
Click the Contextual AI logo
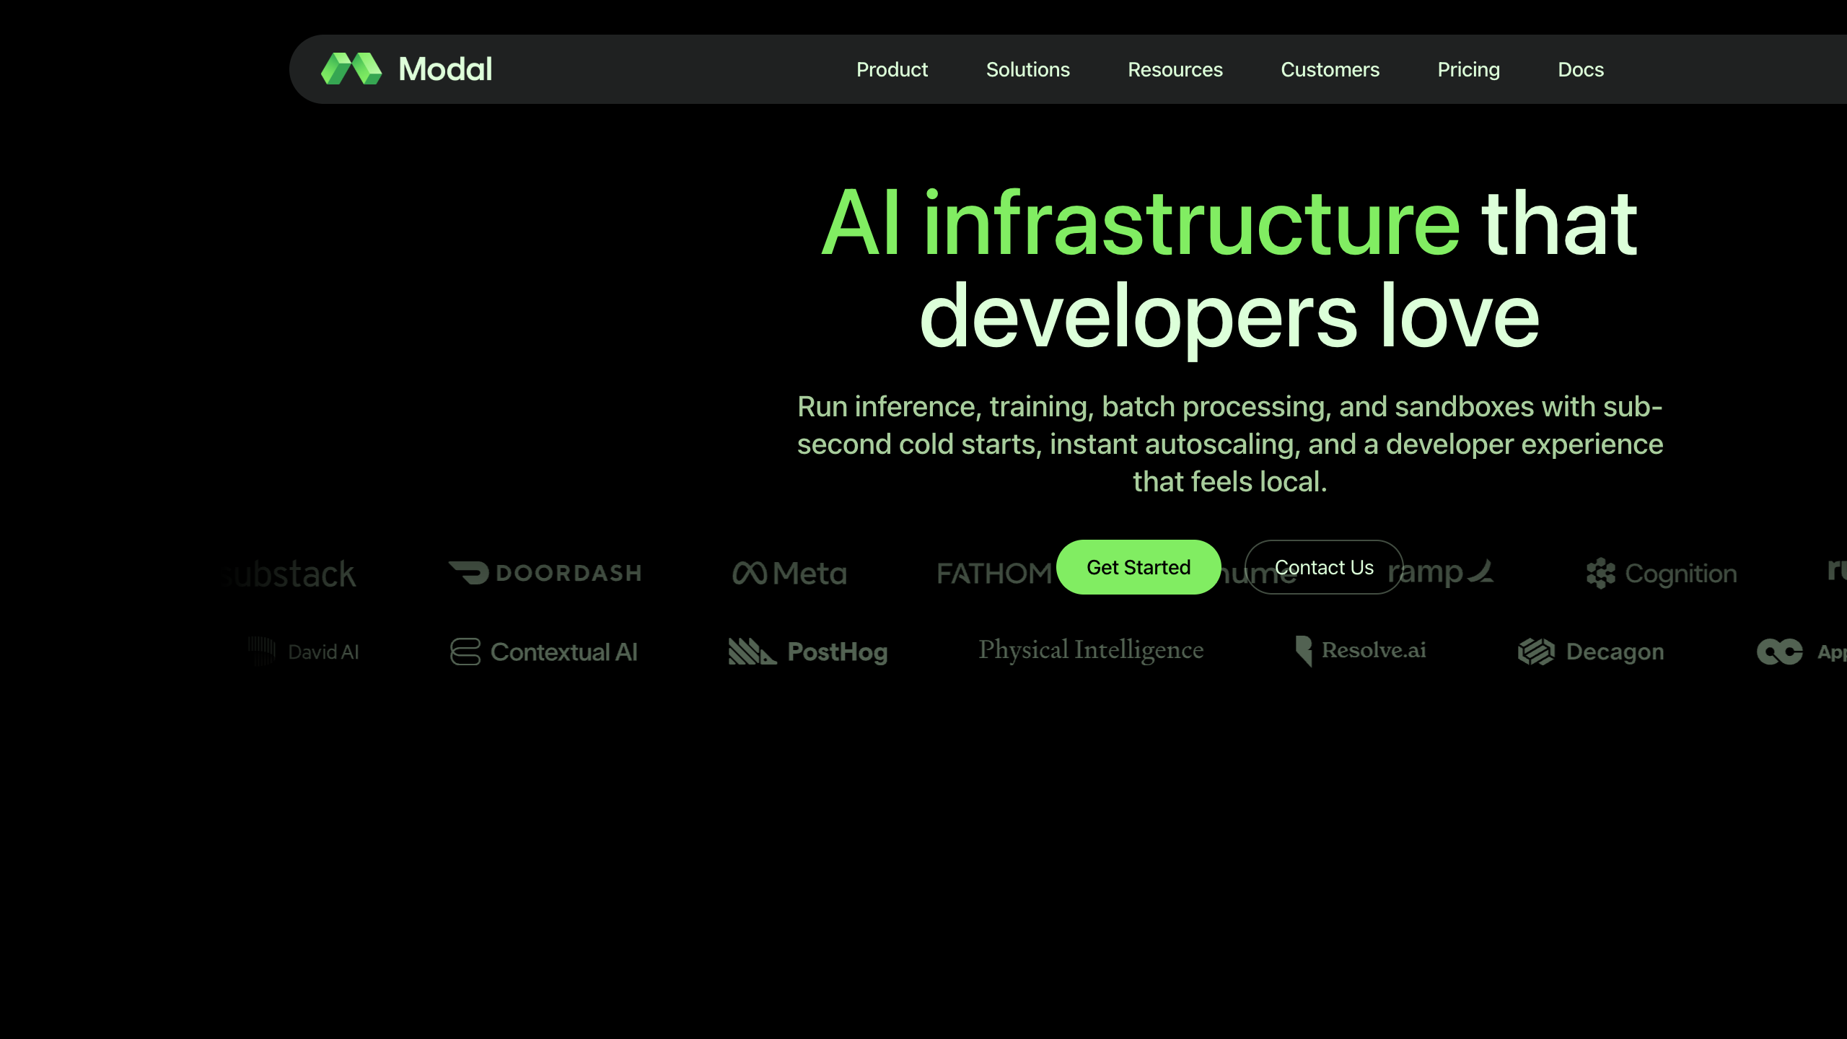pyautogui.click(x=544, y=652)
